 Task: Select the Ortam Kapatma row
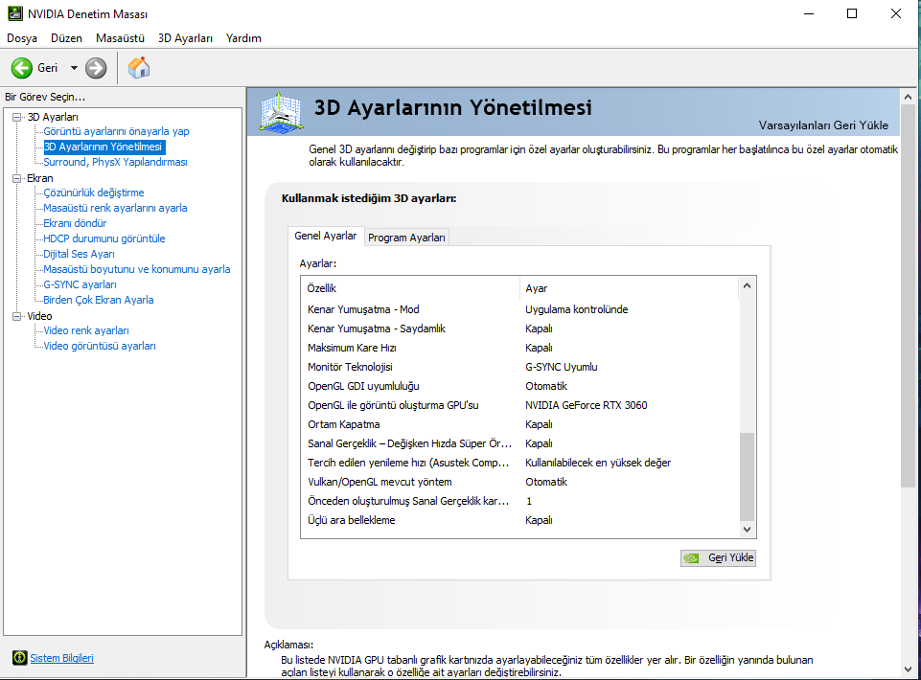(x=519, y=424)
